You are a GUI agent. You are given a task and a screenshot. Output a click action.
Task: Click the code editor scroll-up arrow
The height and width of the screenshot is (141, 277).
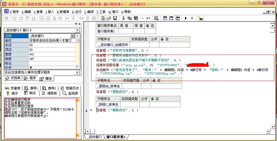point(272,26)
